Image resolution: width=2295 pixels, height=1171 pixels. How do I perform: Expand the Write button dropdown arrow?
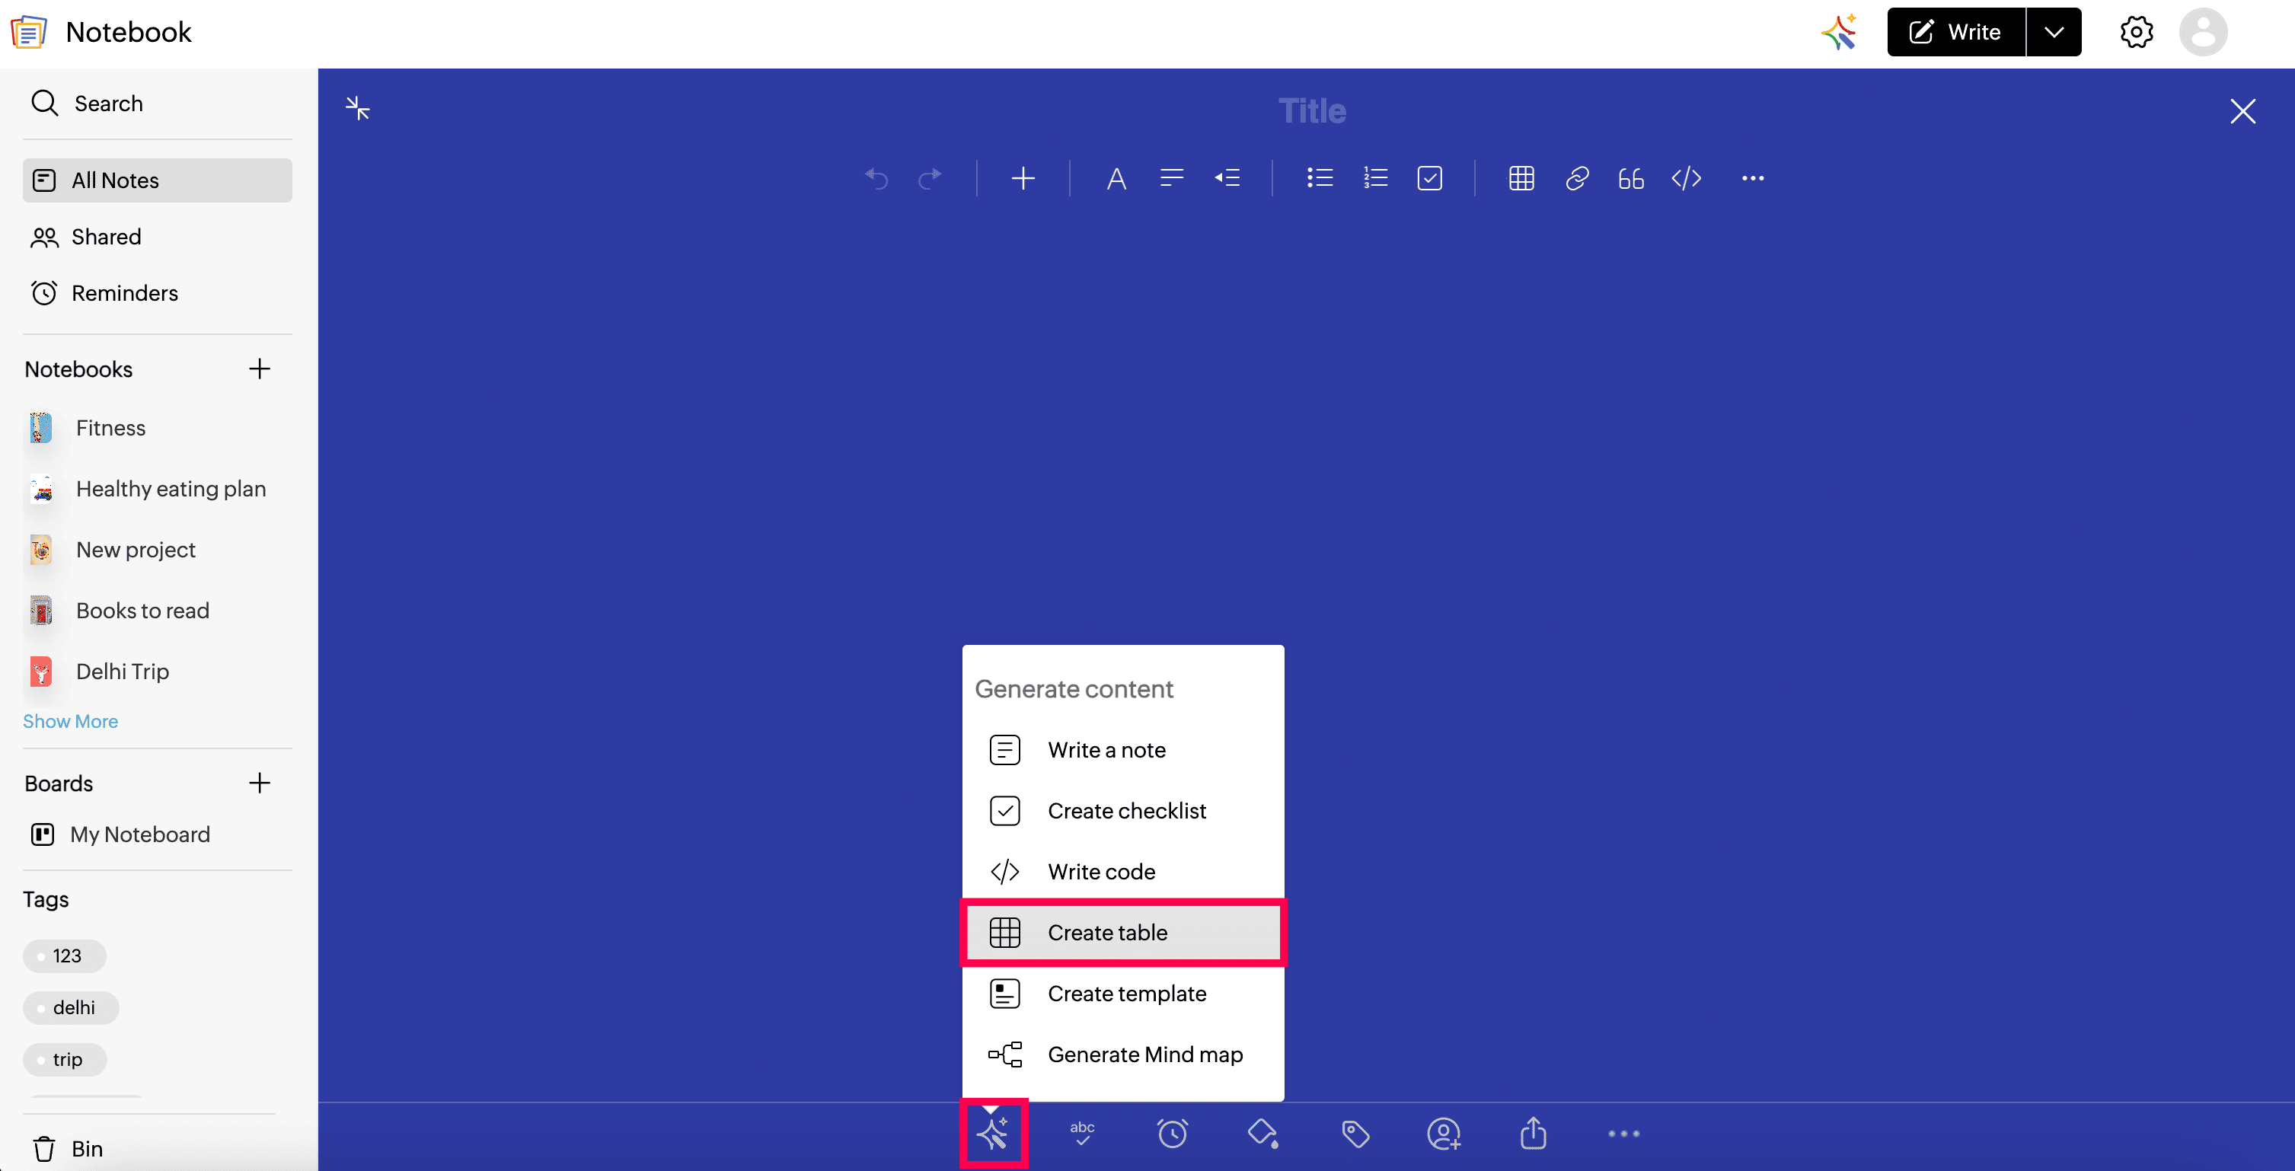pos(2054,32)
